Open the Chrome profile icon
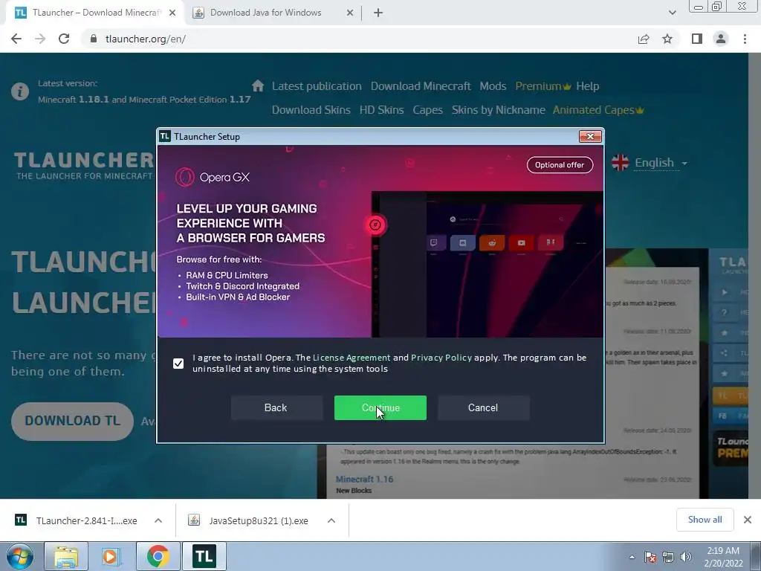Image resolution: width=761 pixels, height=571 pixels. [x=721, y=39]
